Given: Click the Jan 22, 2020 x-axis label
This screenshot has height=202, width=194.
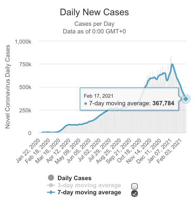Looking at the screenshot, I should point(29,151).
